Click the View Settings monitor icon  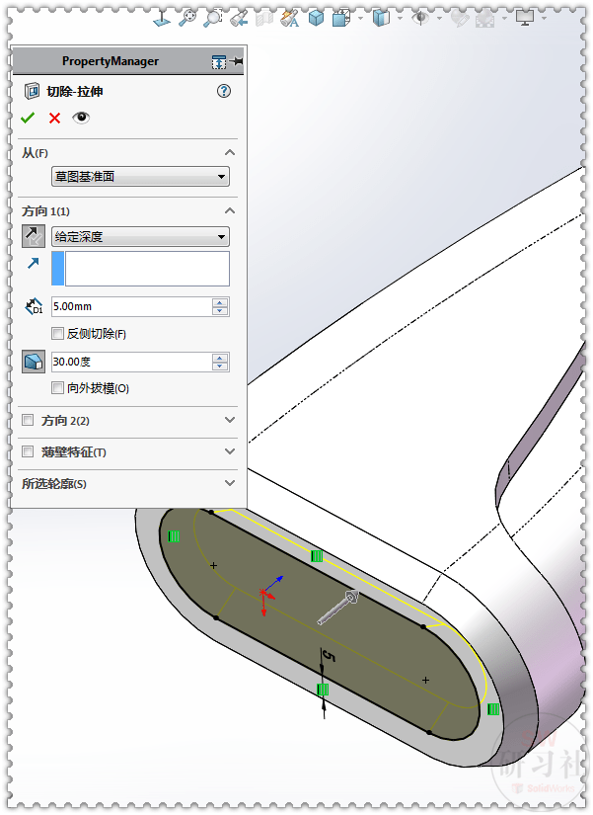pyautogui.click(x=525, y=19)
